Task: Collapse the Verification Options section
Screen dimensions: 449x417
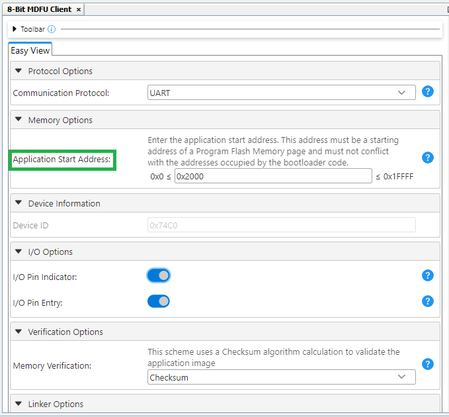Action: (x=18, y=332)
